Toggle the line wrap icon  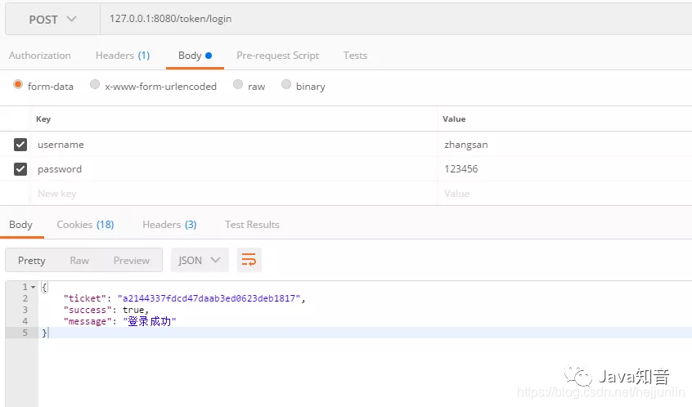249,260
